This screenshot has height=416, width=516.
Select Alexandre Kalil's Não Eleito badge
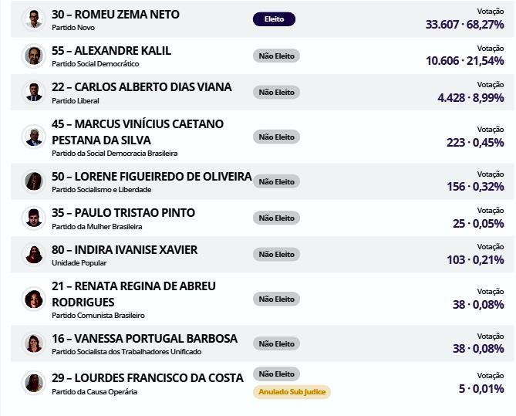click(276, 56)
